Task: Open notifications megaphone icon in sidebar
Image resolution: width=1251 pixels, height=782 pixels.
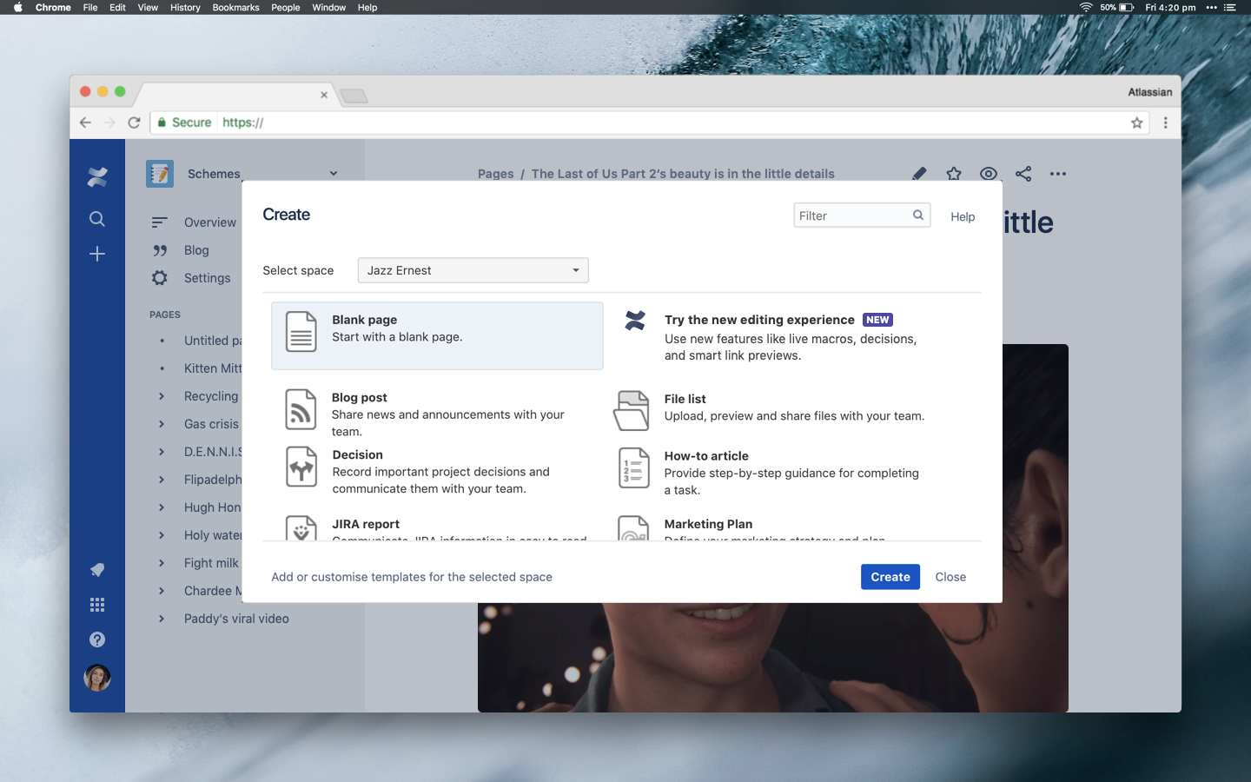Action: click(97, 570)
